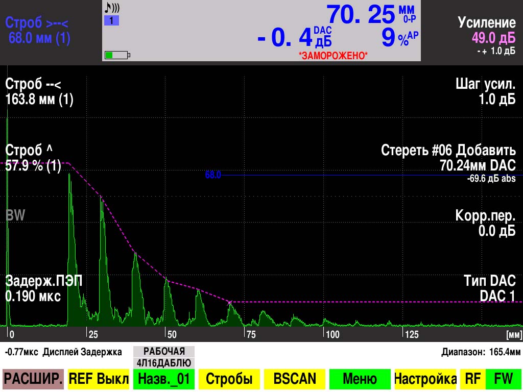Click the battery level indicator icon

pos(117,55)
